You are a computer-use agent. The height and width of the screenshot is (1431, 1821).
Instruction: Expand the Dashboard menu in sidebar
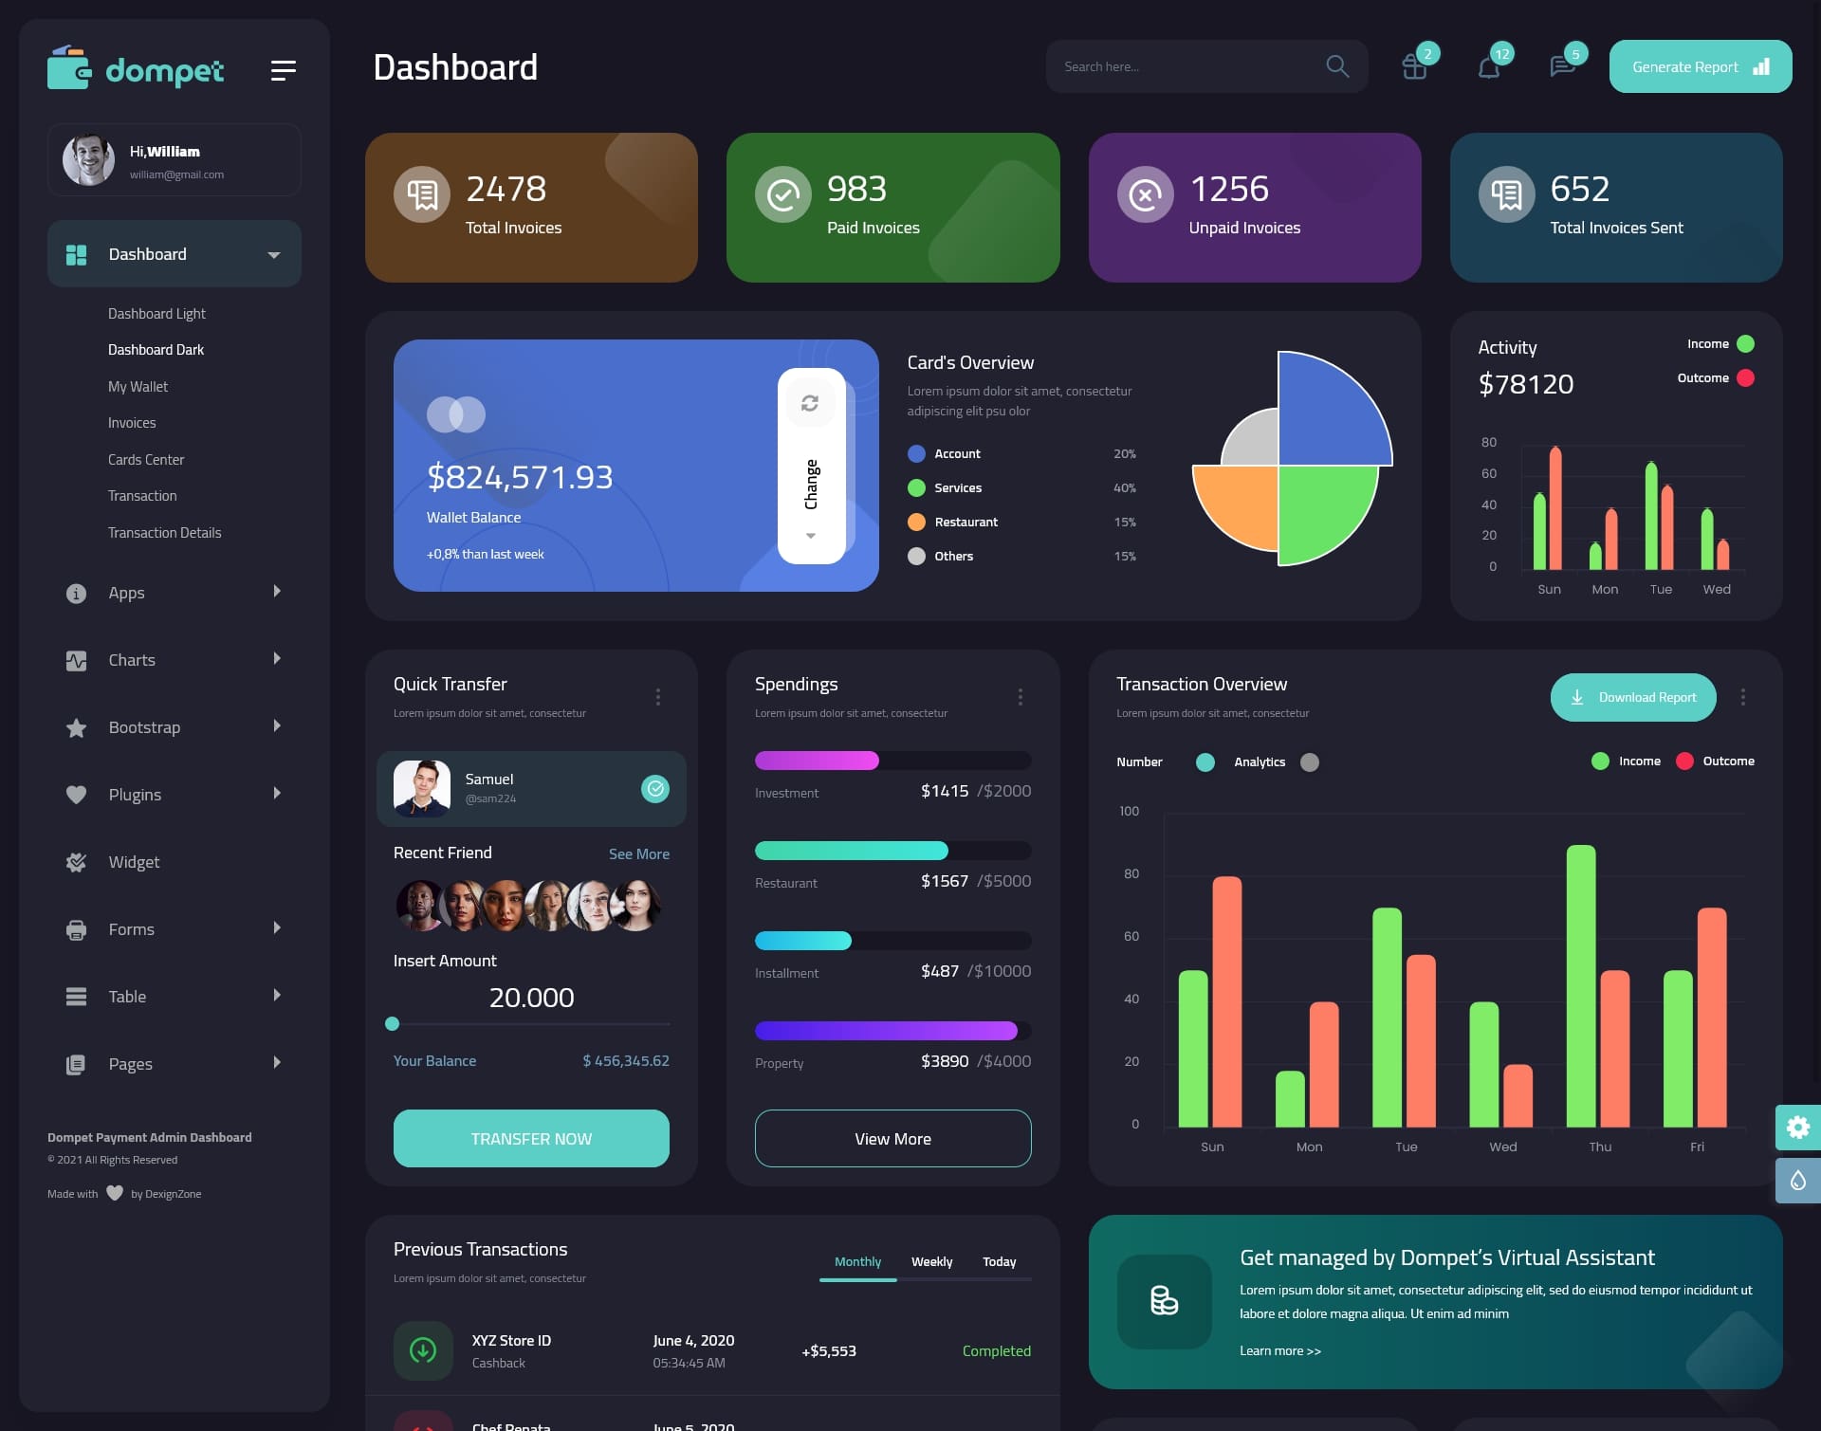tap(272, 253)
